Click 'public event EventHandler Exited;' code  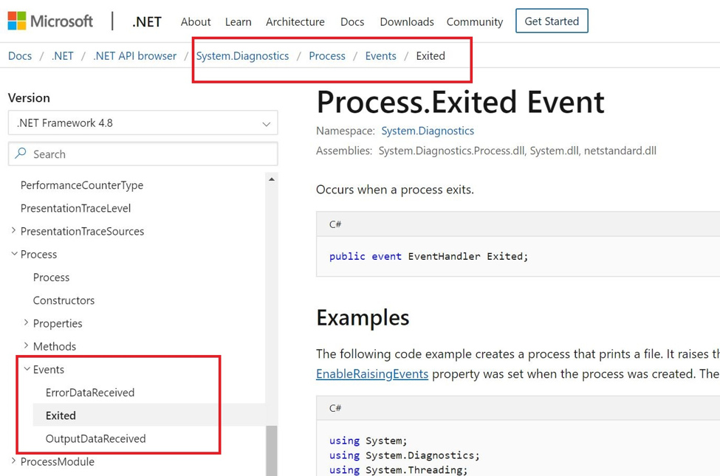pos(428,257)
